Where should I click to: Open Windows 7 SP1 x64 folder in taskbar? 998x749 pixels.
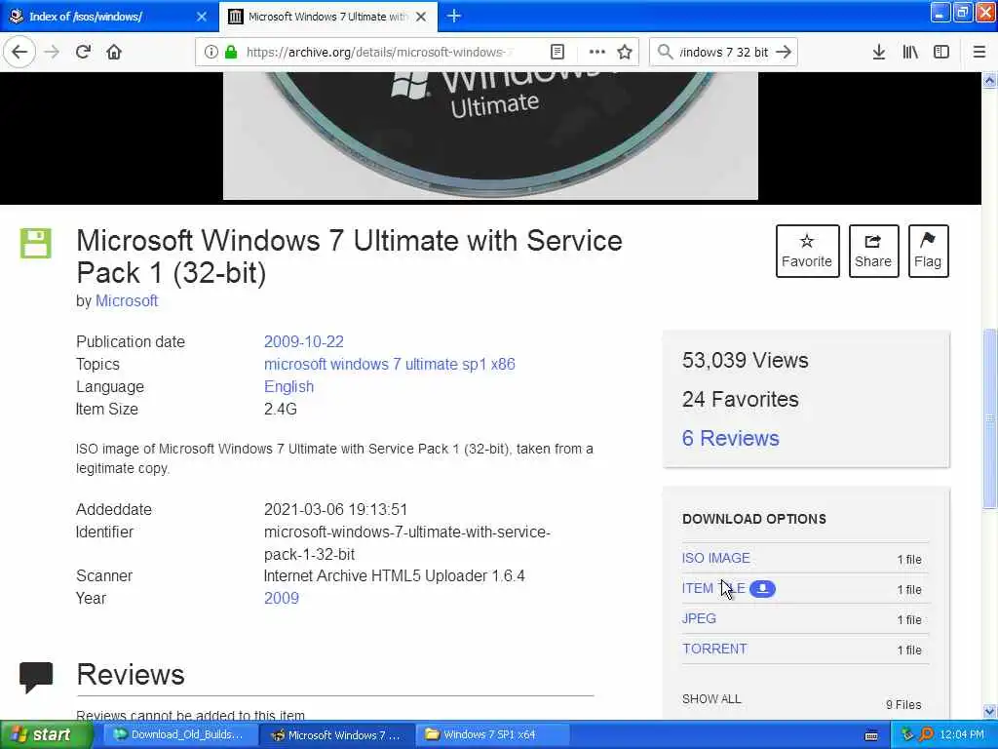point(490,734)
